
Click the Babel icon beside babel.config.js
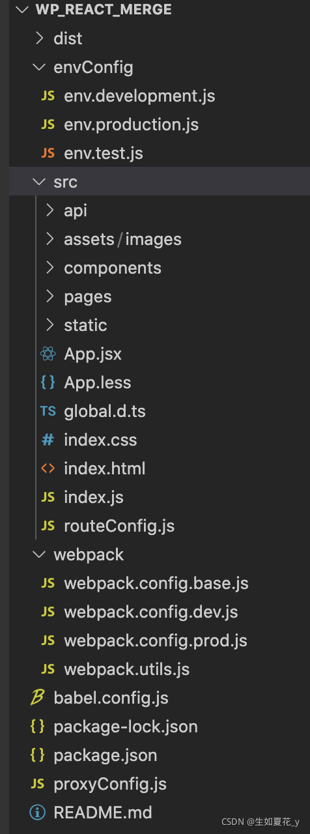pos(38,698)
